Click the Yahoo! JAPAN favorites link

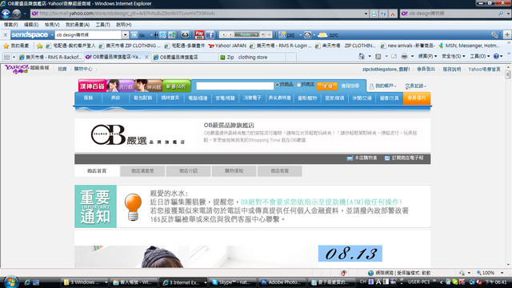(x=227, y=46)
